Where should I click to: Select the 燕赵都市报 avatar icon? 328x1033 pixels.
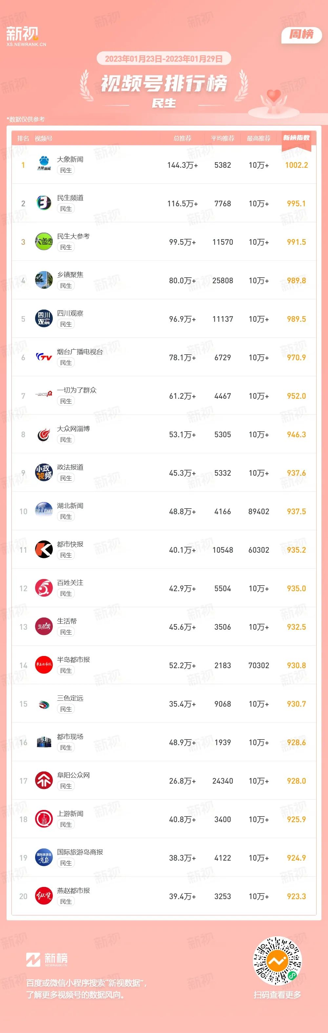(44, 896)
